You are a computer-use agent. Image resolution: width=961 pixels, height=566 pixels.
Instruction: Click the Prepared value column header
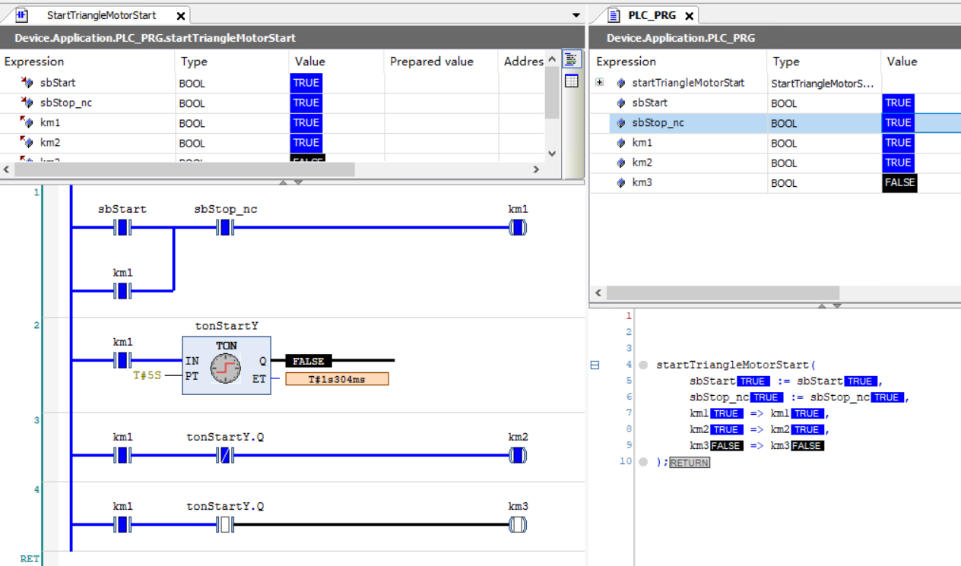coord(441,62)
